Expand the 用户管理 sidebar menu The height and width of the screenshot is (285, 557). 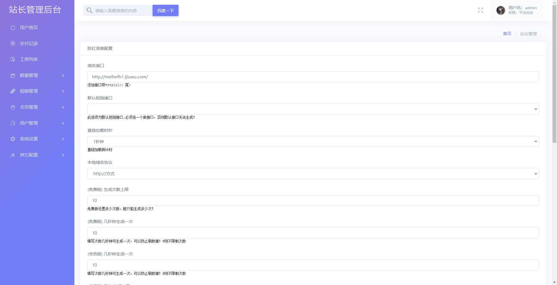37,123
